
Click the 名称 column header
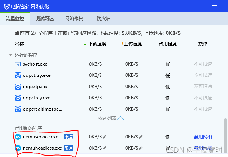click(19, 43)
